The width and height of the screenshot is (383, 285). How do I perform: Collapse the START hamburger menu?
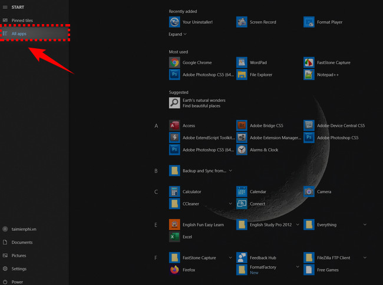click(5, 7)
